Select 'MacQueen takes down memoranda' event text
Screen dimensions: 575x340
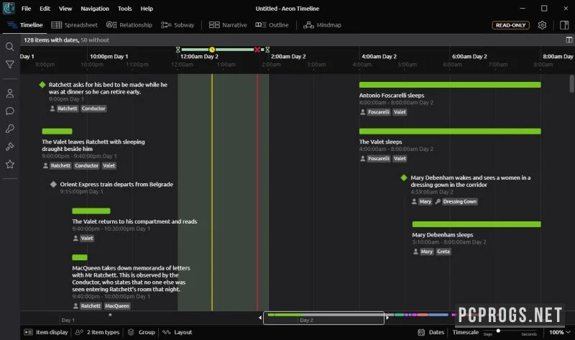point(131,278)
